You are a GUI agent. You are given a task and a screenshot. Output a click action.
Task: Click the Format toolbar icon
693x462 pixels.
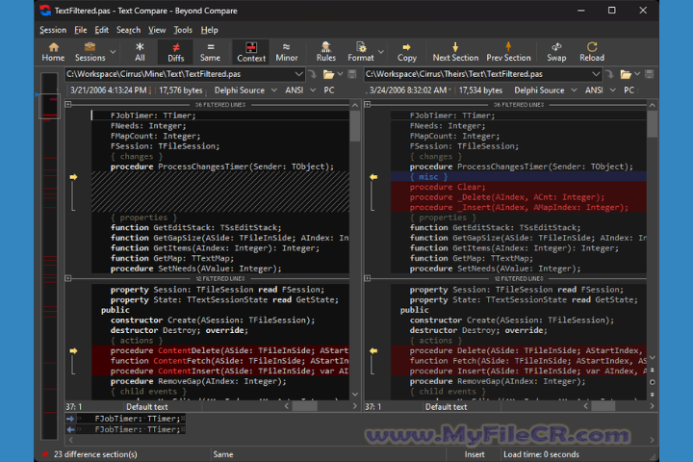[x=361, y=52]
